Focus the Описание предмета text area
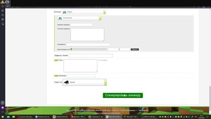This screenshot has width=211, height=119. coord(87,34)
